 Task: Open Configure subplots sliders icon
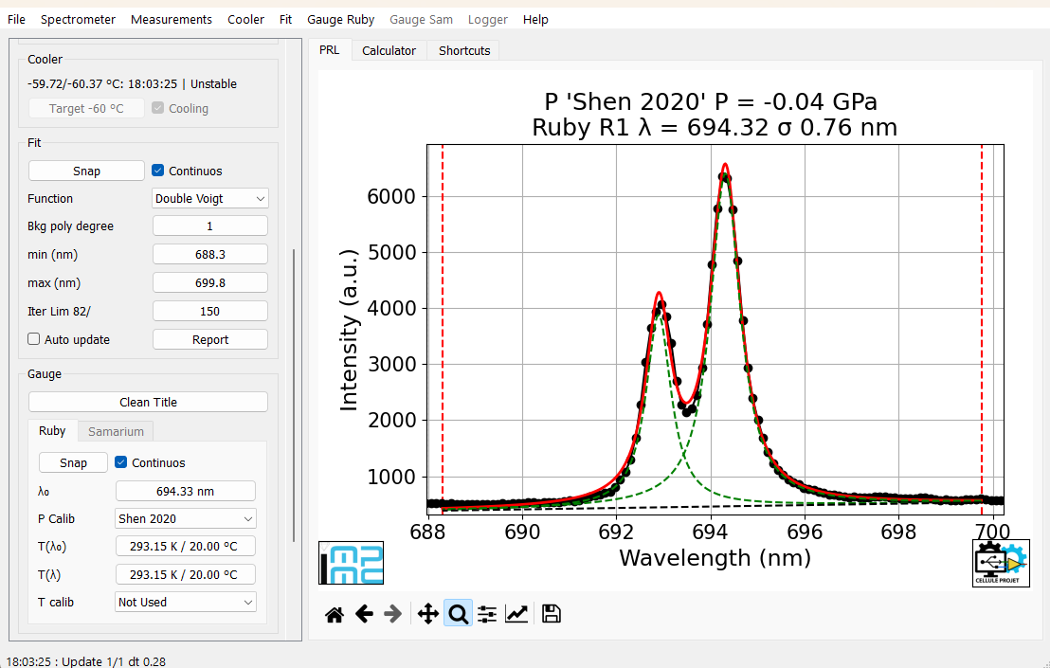487,614
